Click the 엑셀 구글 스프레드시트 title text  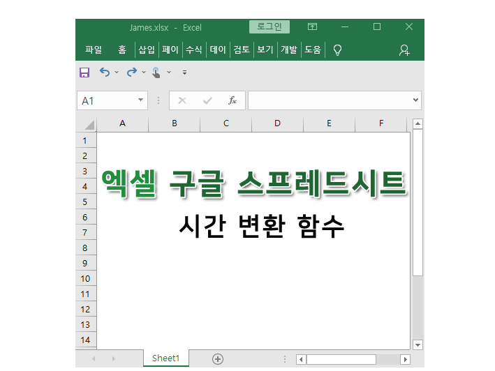pos(254,183)
